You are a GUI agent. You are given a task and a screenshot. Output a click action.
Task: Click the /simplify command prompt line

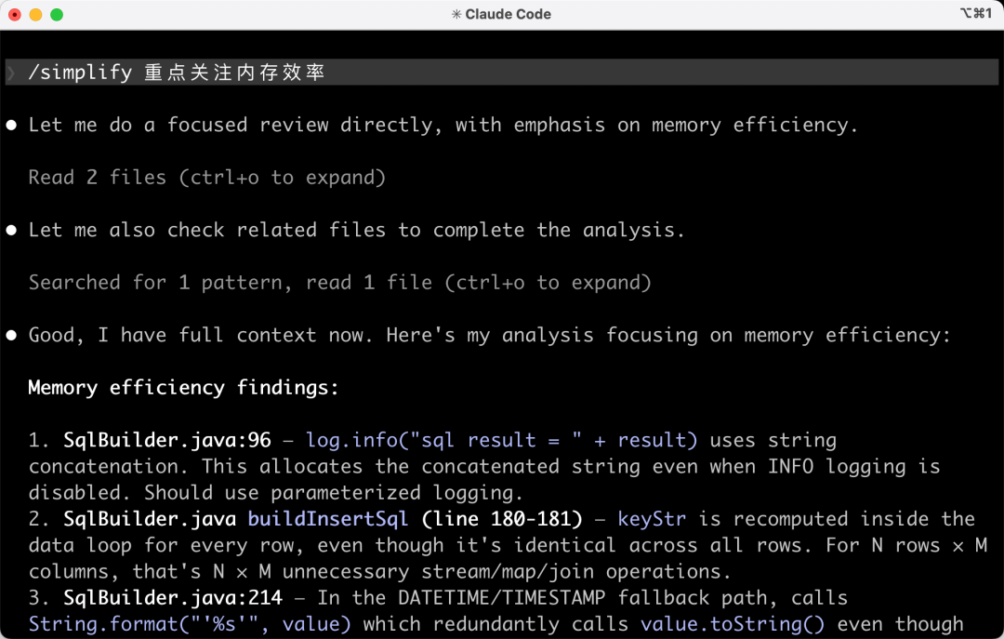[501, 72]
